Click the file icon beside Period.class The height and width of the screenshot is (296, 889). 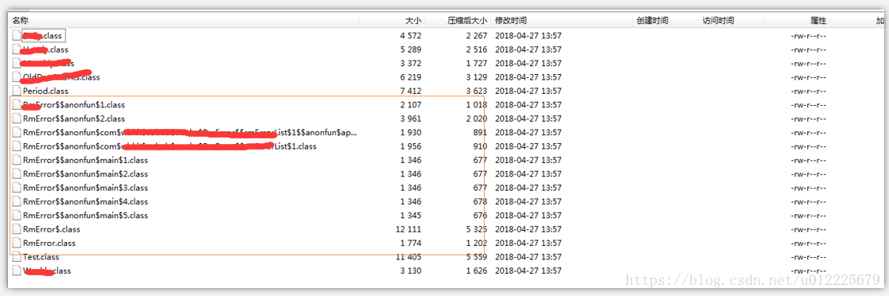coord(17,91)
